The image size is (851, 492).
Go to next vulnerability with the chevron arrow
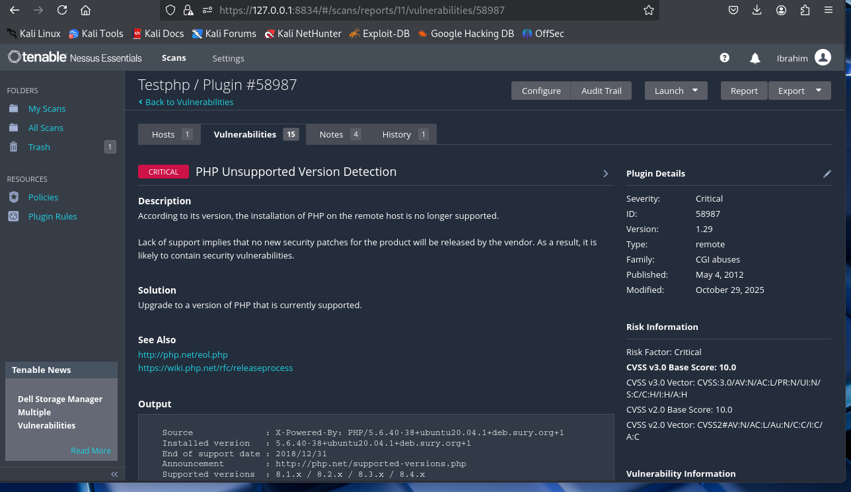[x=606, y=173]
